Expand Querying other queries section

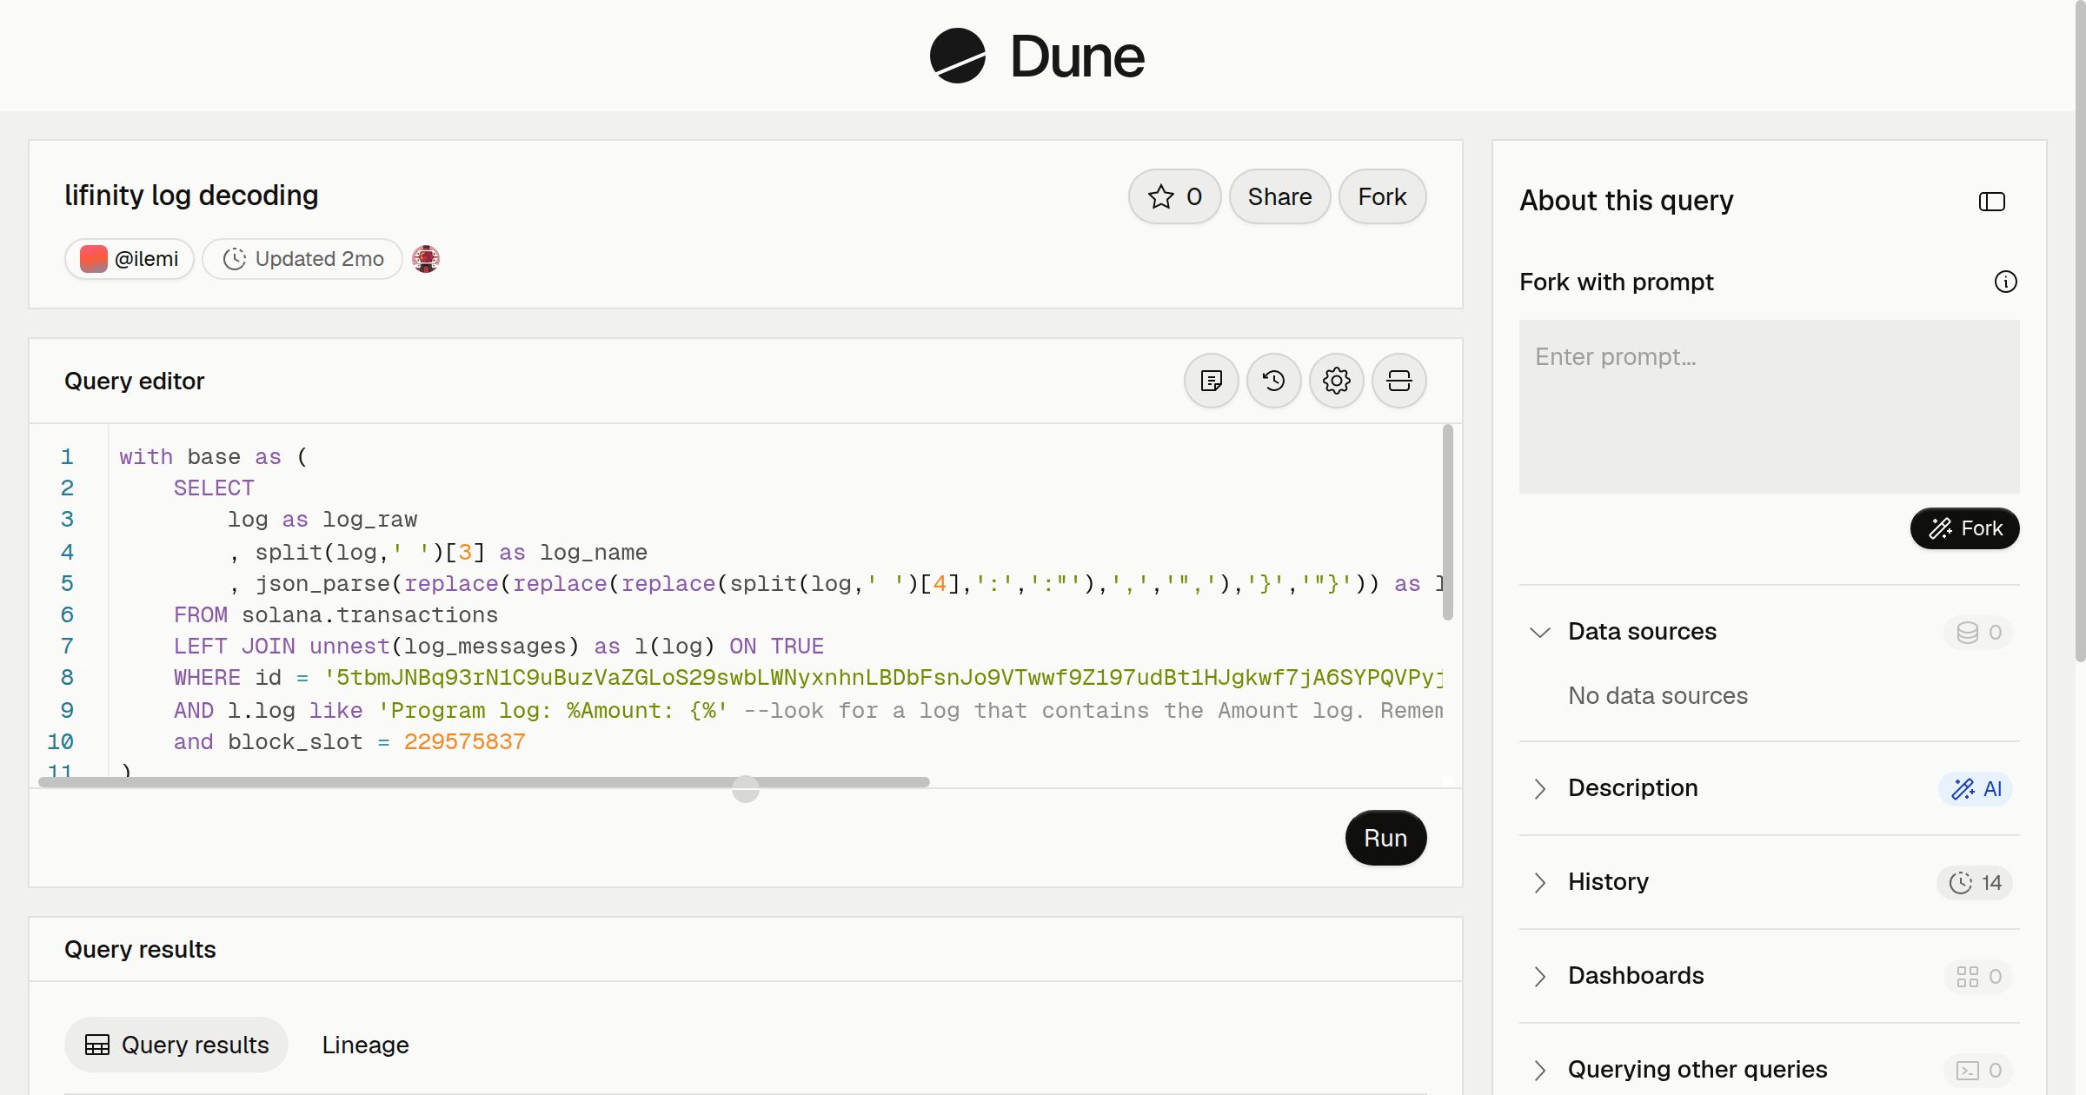pyautogui.click(x=1540, y=1070)
